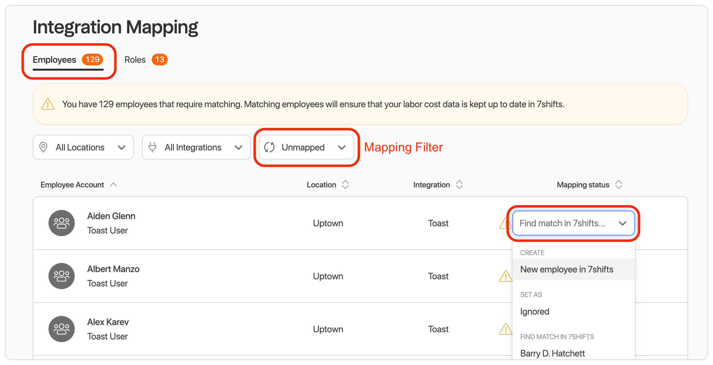The image size is (713, 365).
Task: Select Aiden Glenn employee name
Action: 111,216
